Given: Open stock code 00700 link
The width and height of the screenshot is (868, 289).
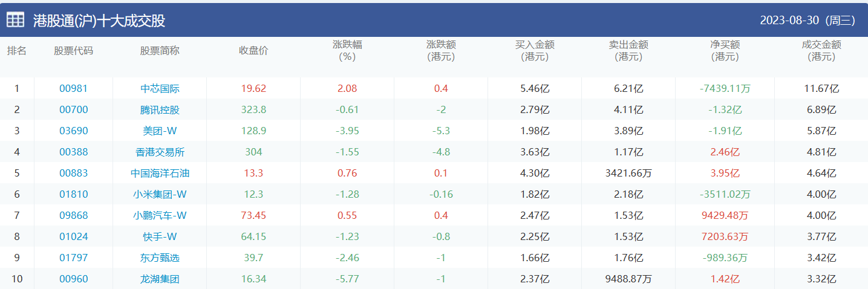Looking at the screenshot, I should (x=73, y=109).
